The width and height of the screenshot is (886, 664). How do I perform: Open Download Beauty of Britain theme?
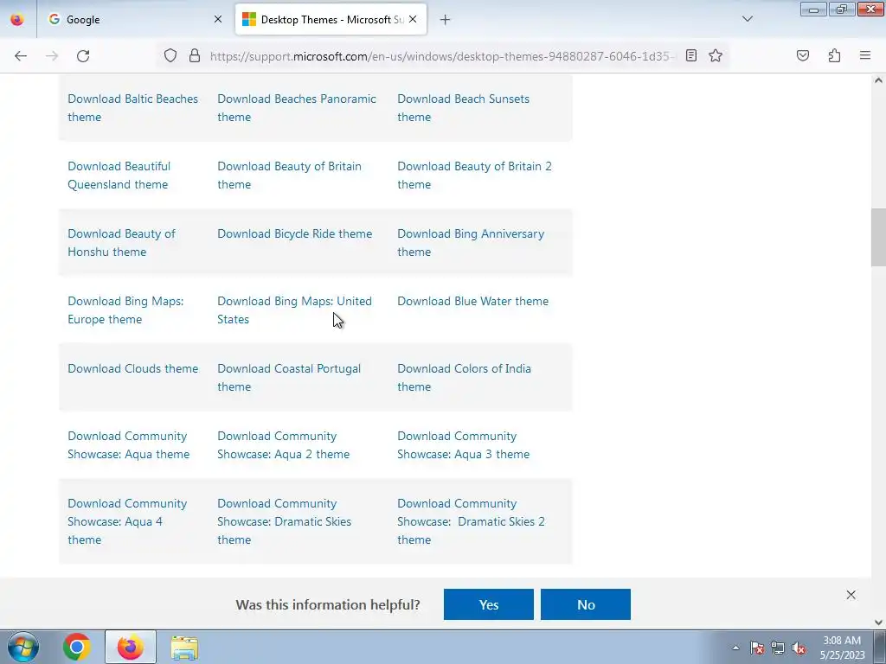[x=289, y=175]
